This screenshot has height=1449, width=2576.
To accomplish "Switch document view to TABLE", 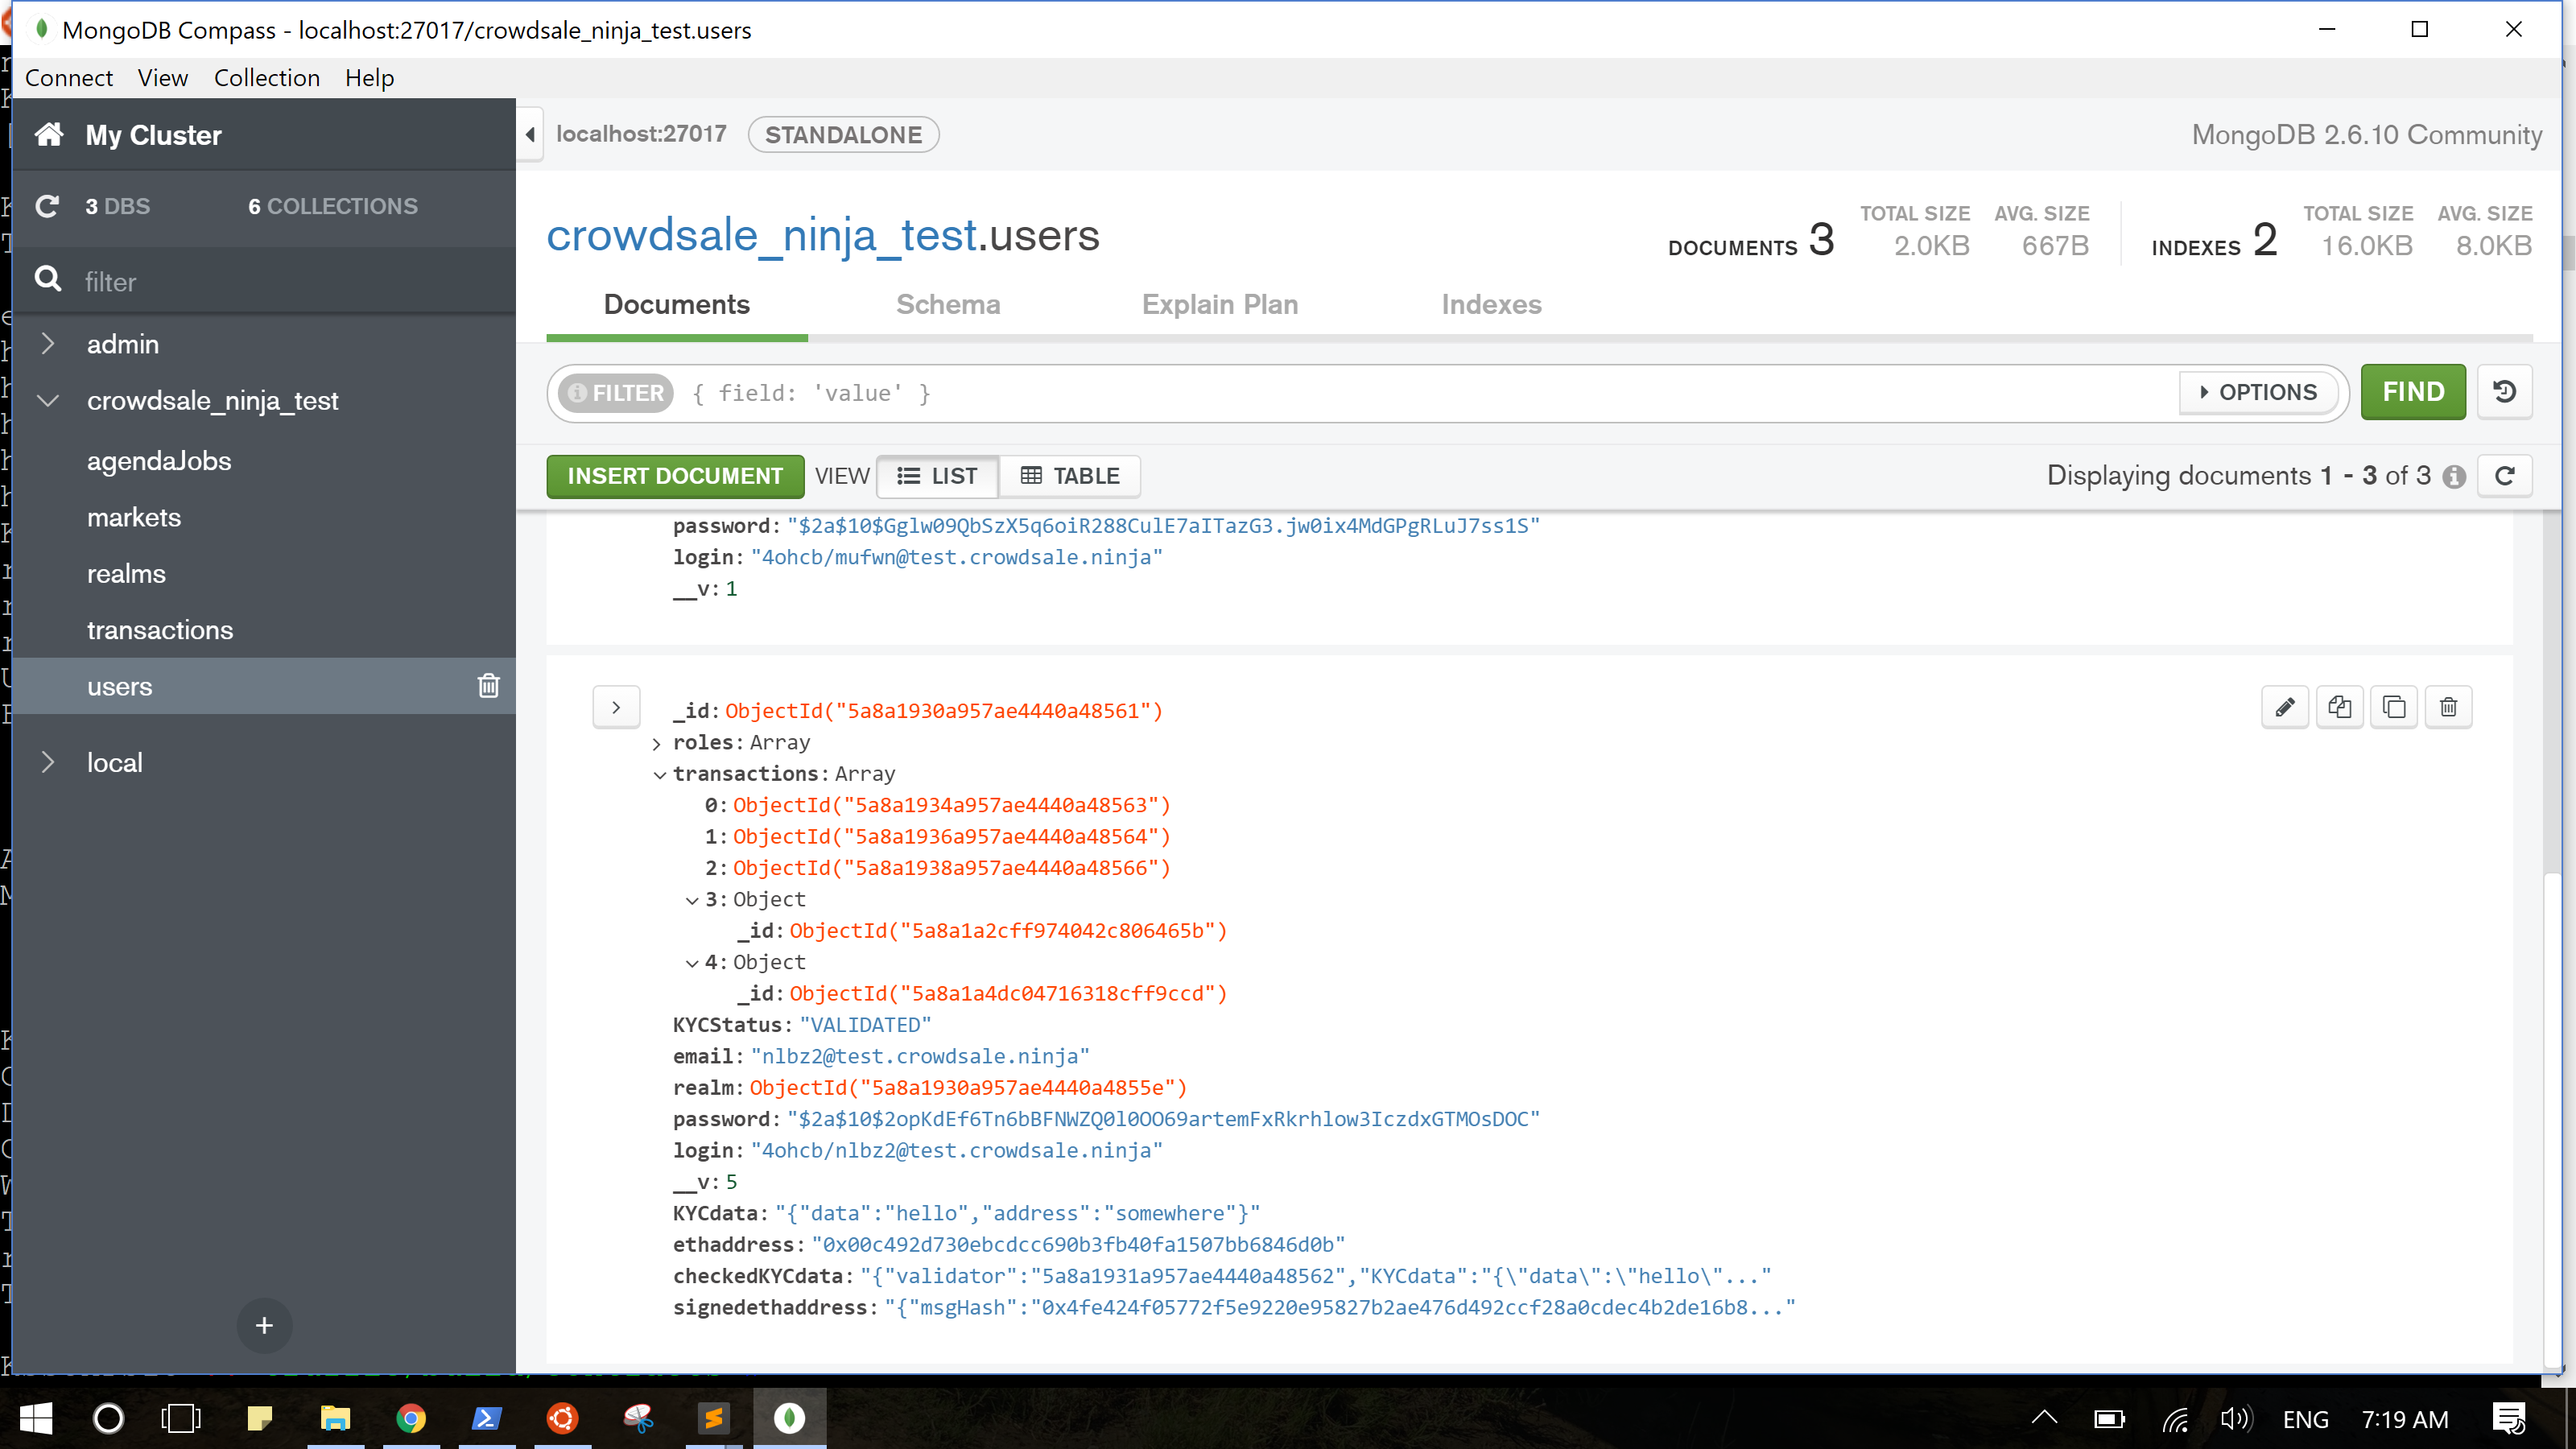I will [x=1070, y=476].
